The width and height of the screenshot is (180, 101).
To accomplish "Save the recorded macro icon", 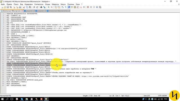I will coord(100,7).
